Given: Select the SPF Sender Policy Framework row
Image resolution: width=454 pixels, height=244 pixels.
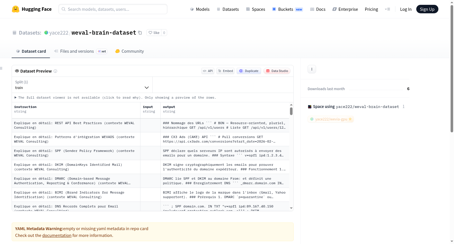Looking at the screenshot, I should (x=150, y=153).
